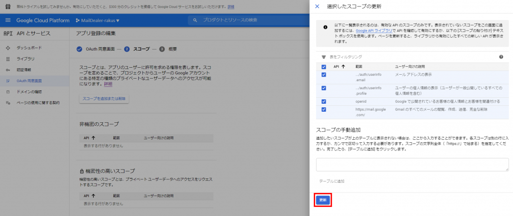Viewport: 513px width, 216px height.
Task: Open the hamburger navigation menu
Action: pyautogui.click(x=8, y=20)
